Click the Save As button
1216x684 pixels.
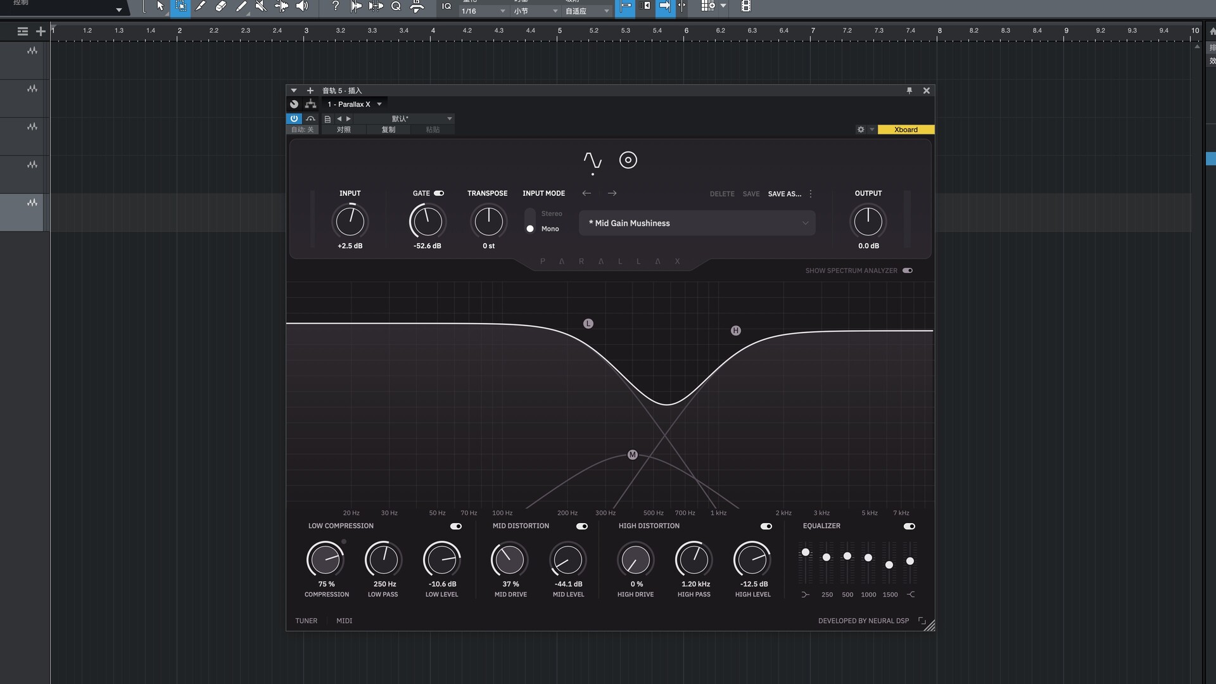(784, 194)
